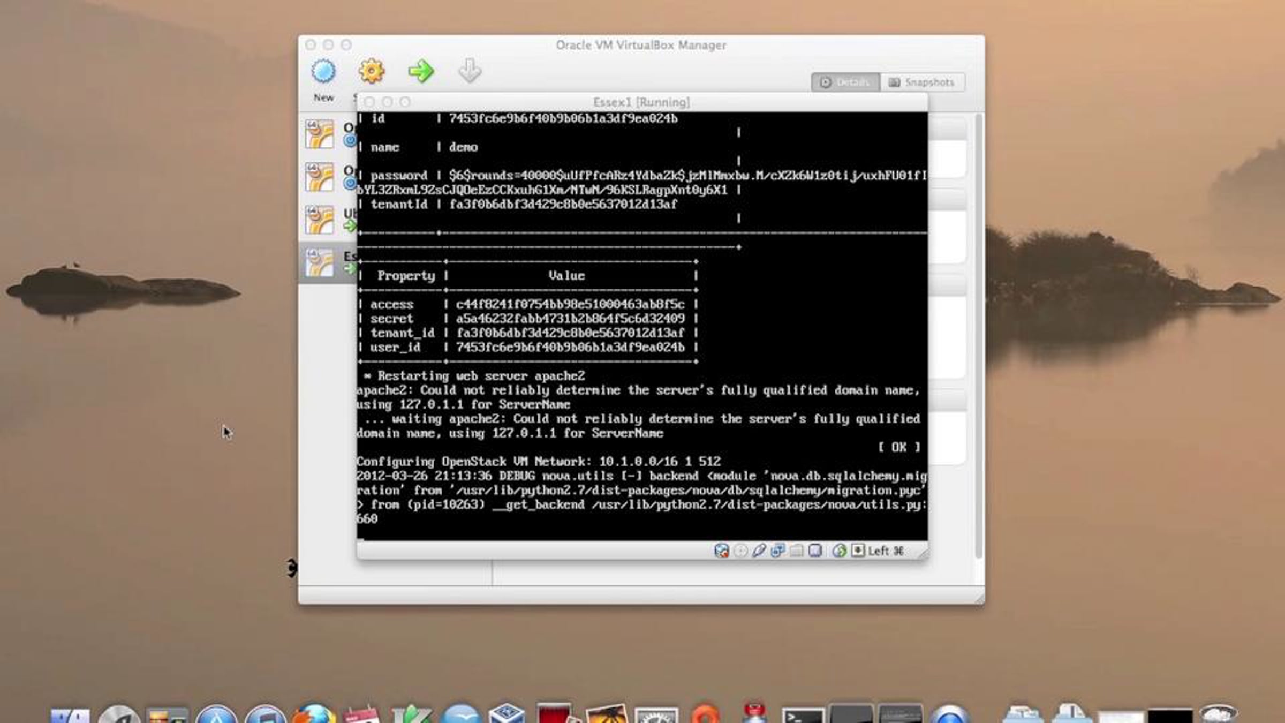Viewport: 1285px width, 723px height.
Task: Open VM Settings via the gear icon
Action: [x=371, y=71]
